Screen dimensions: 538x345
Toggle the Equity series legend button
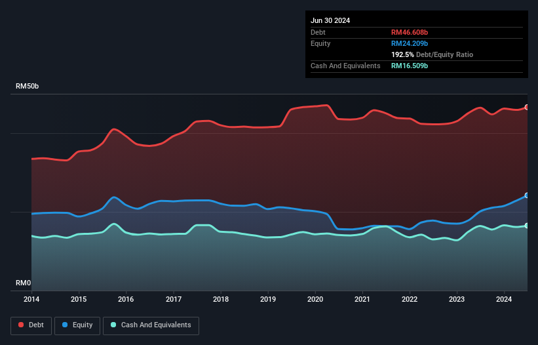tap(77, 325)
